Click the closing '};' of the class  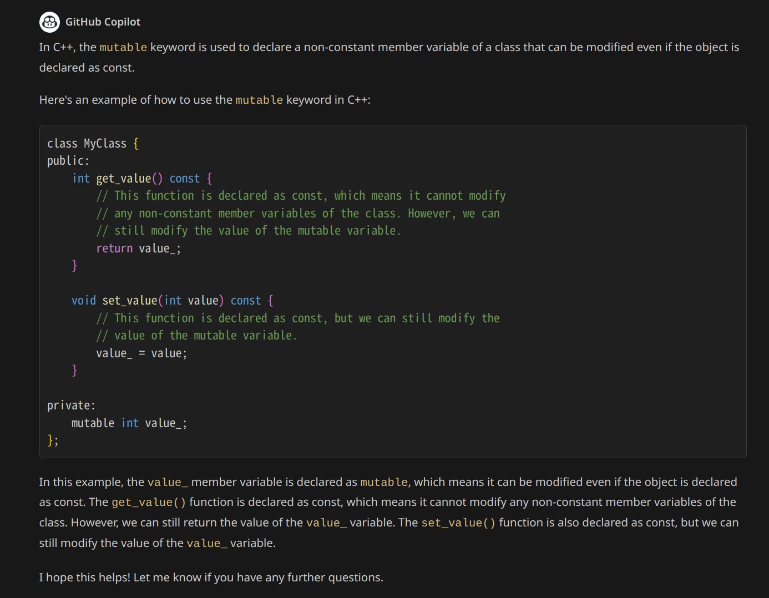pyautogui.click(x=53, y=440)
